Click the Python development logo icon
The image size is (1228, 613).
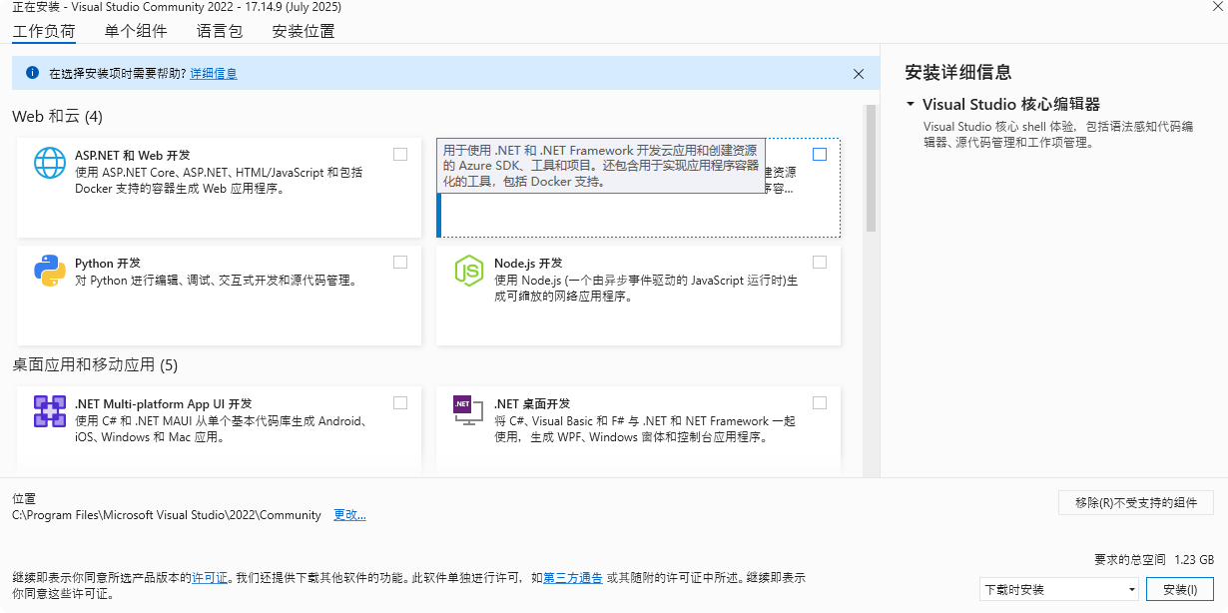point(50,270)
